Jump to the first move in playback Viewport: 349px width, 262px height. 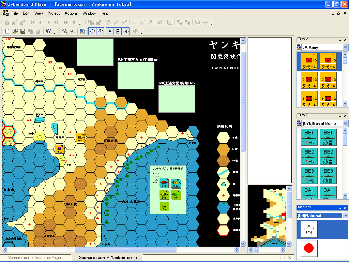pyautogui.click(x=33, y=22)
